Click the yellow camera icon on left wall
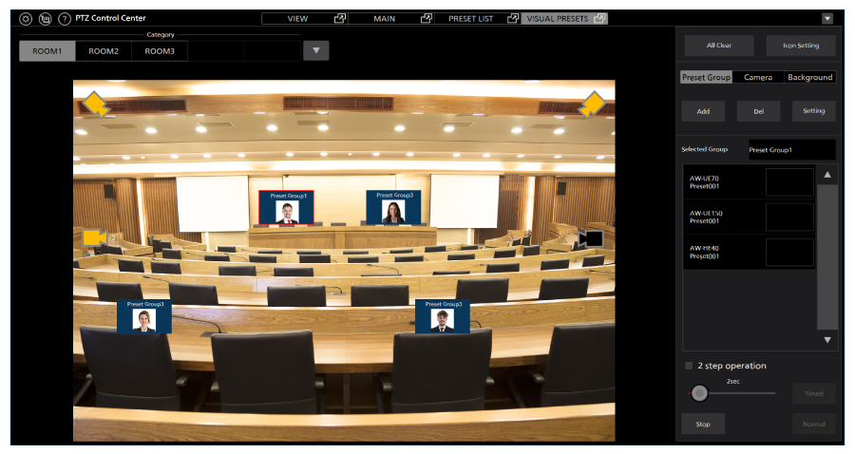The width and height of the screenshot is (855, 454). [92, 236]
